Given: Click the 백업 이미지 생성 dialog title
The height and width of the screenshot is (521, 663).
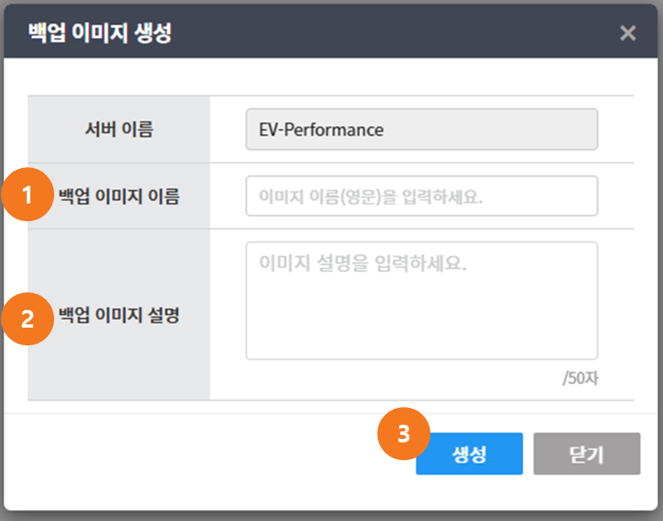Looking at the screenshot, I should tap(101, 34).
